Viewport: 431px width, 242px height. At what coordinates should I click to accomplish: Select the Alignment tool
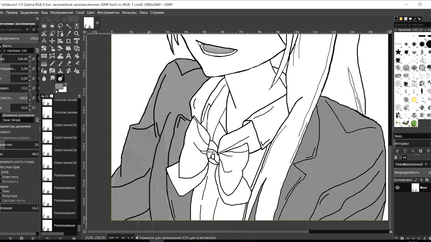point(60,41)
